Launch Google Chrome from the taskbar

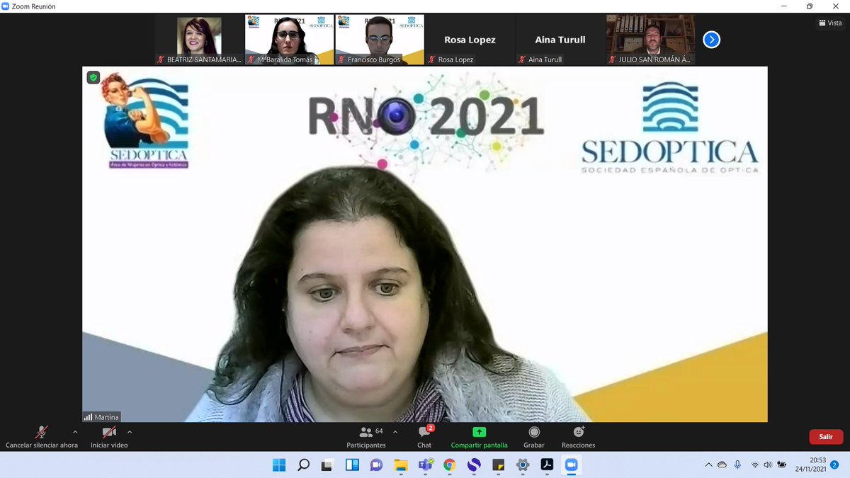450,465
